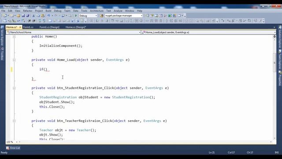Image resolution: width=282 pixels, height=159 pixels.
Task: Open Team Explorer side tab
Action: click(280, 60)
